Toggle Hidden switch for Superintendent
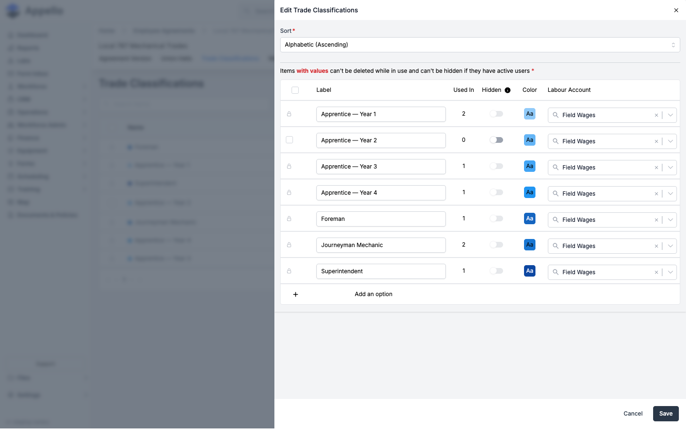 point(496,271)
